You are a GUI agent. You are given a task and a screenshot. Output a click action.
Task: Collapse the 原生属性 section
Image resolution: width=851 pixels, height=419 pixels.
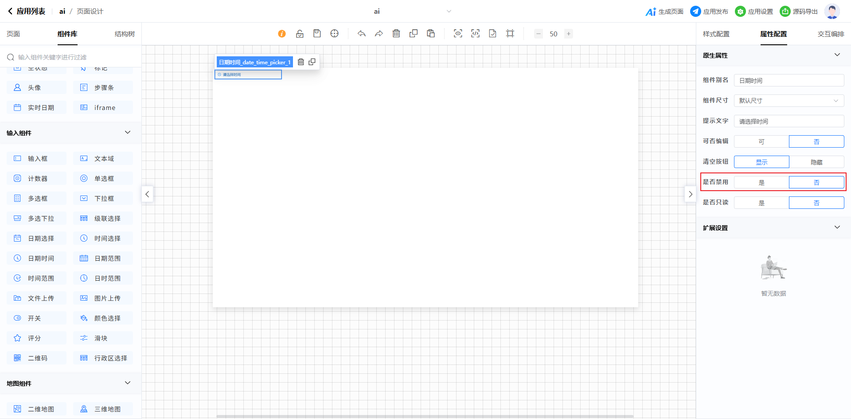[837, 55]
